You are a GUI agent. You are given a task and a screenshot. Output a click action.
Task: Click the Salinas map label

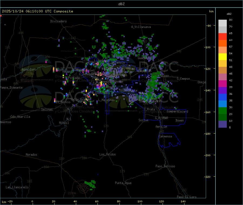pos(47,109)
